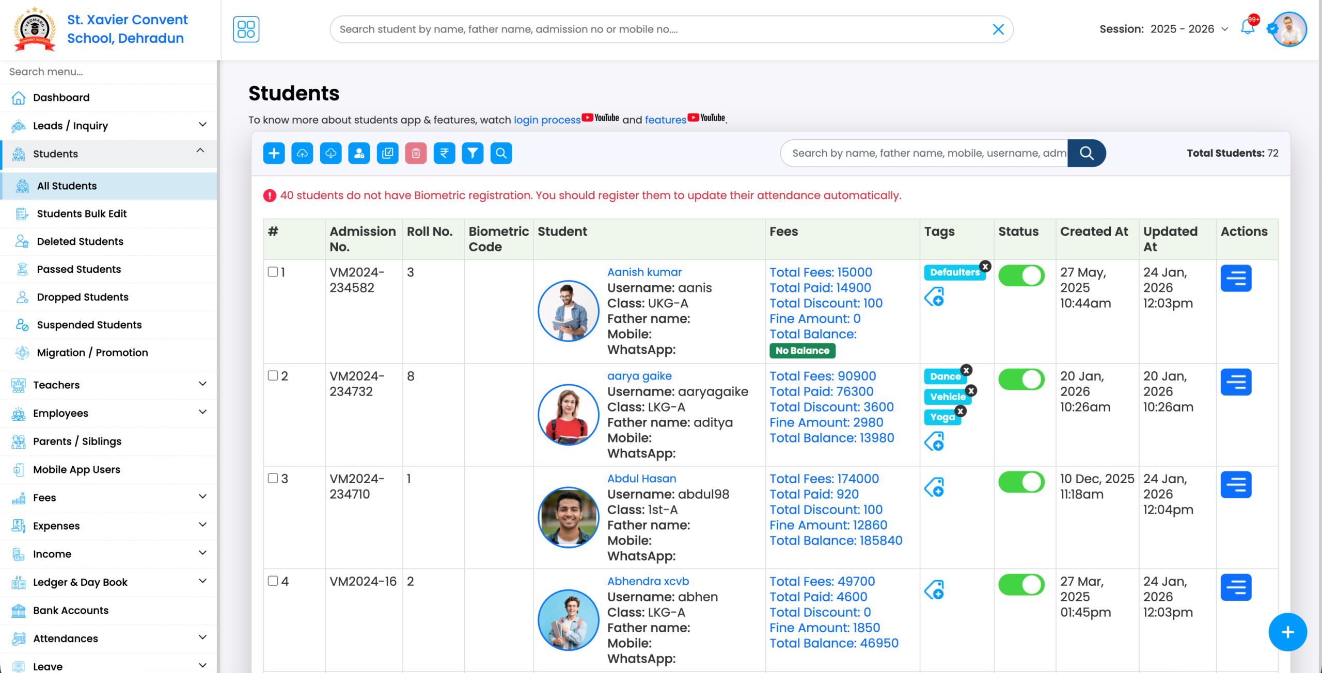Click the apps grid icon beside the search bar
1322x673 pixels.
[246, 29]
